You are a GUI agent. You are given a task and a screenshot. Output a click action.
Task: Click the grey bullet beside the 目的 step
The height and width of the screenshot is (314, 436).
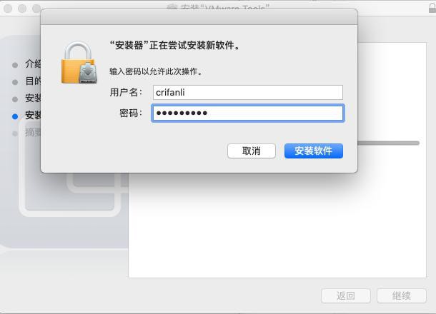[x=15, y=82]
